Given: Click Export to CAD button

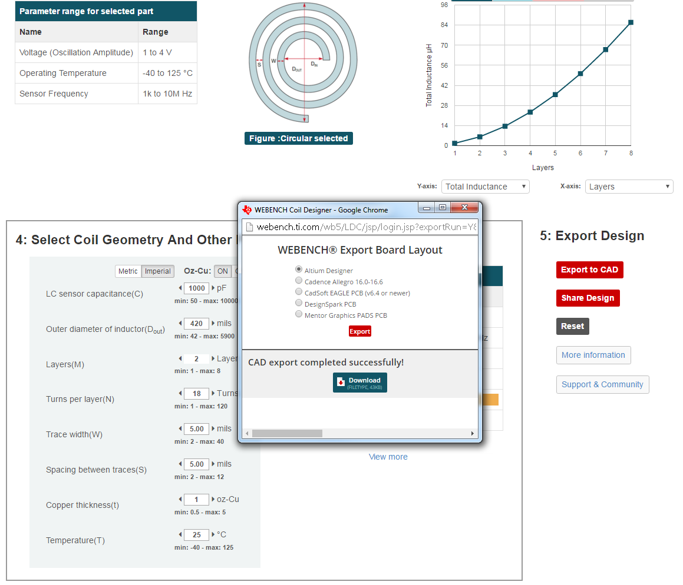Looking at the screenshot, I should click(x=590, y=270).
